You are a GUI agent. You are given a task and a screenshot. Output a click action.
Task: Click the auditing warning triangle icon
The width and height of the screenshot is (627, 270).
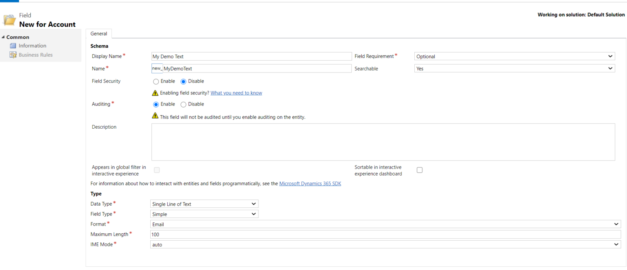click(x=155, y=116)
